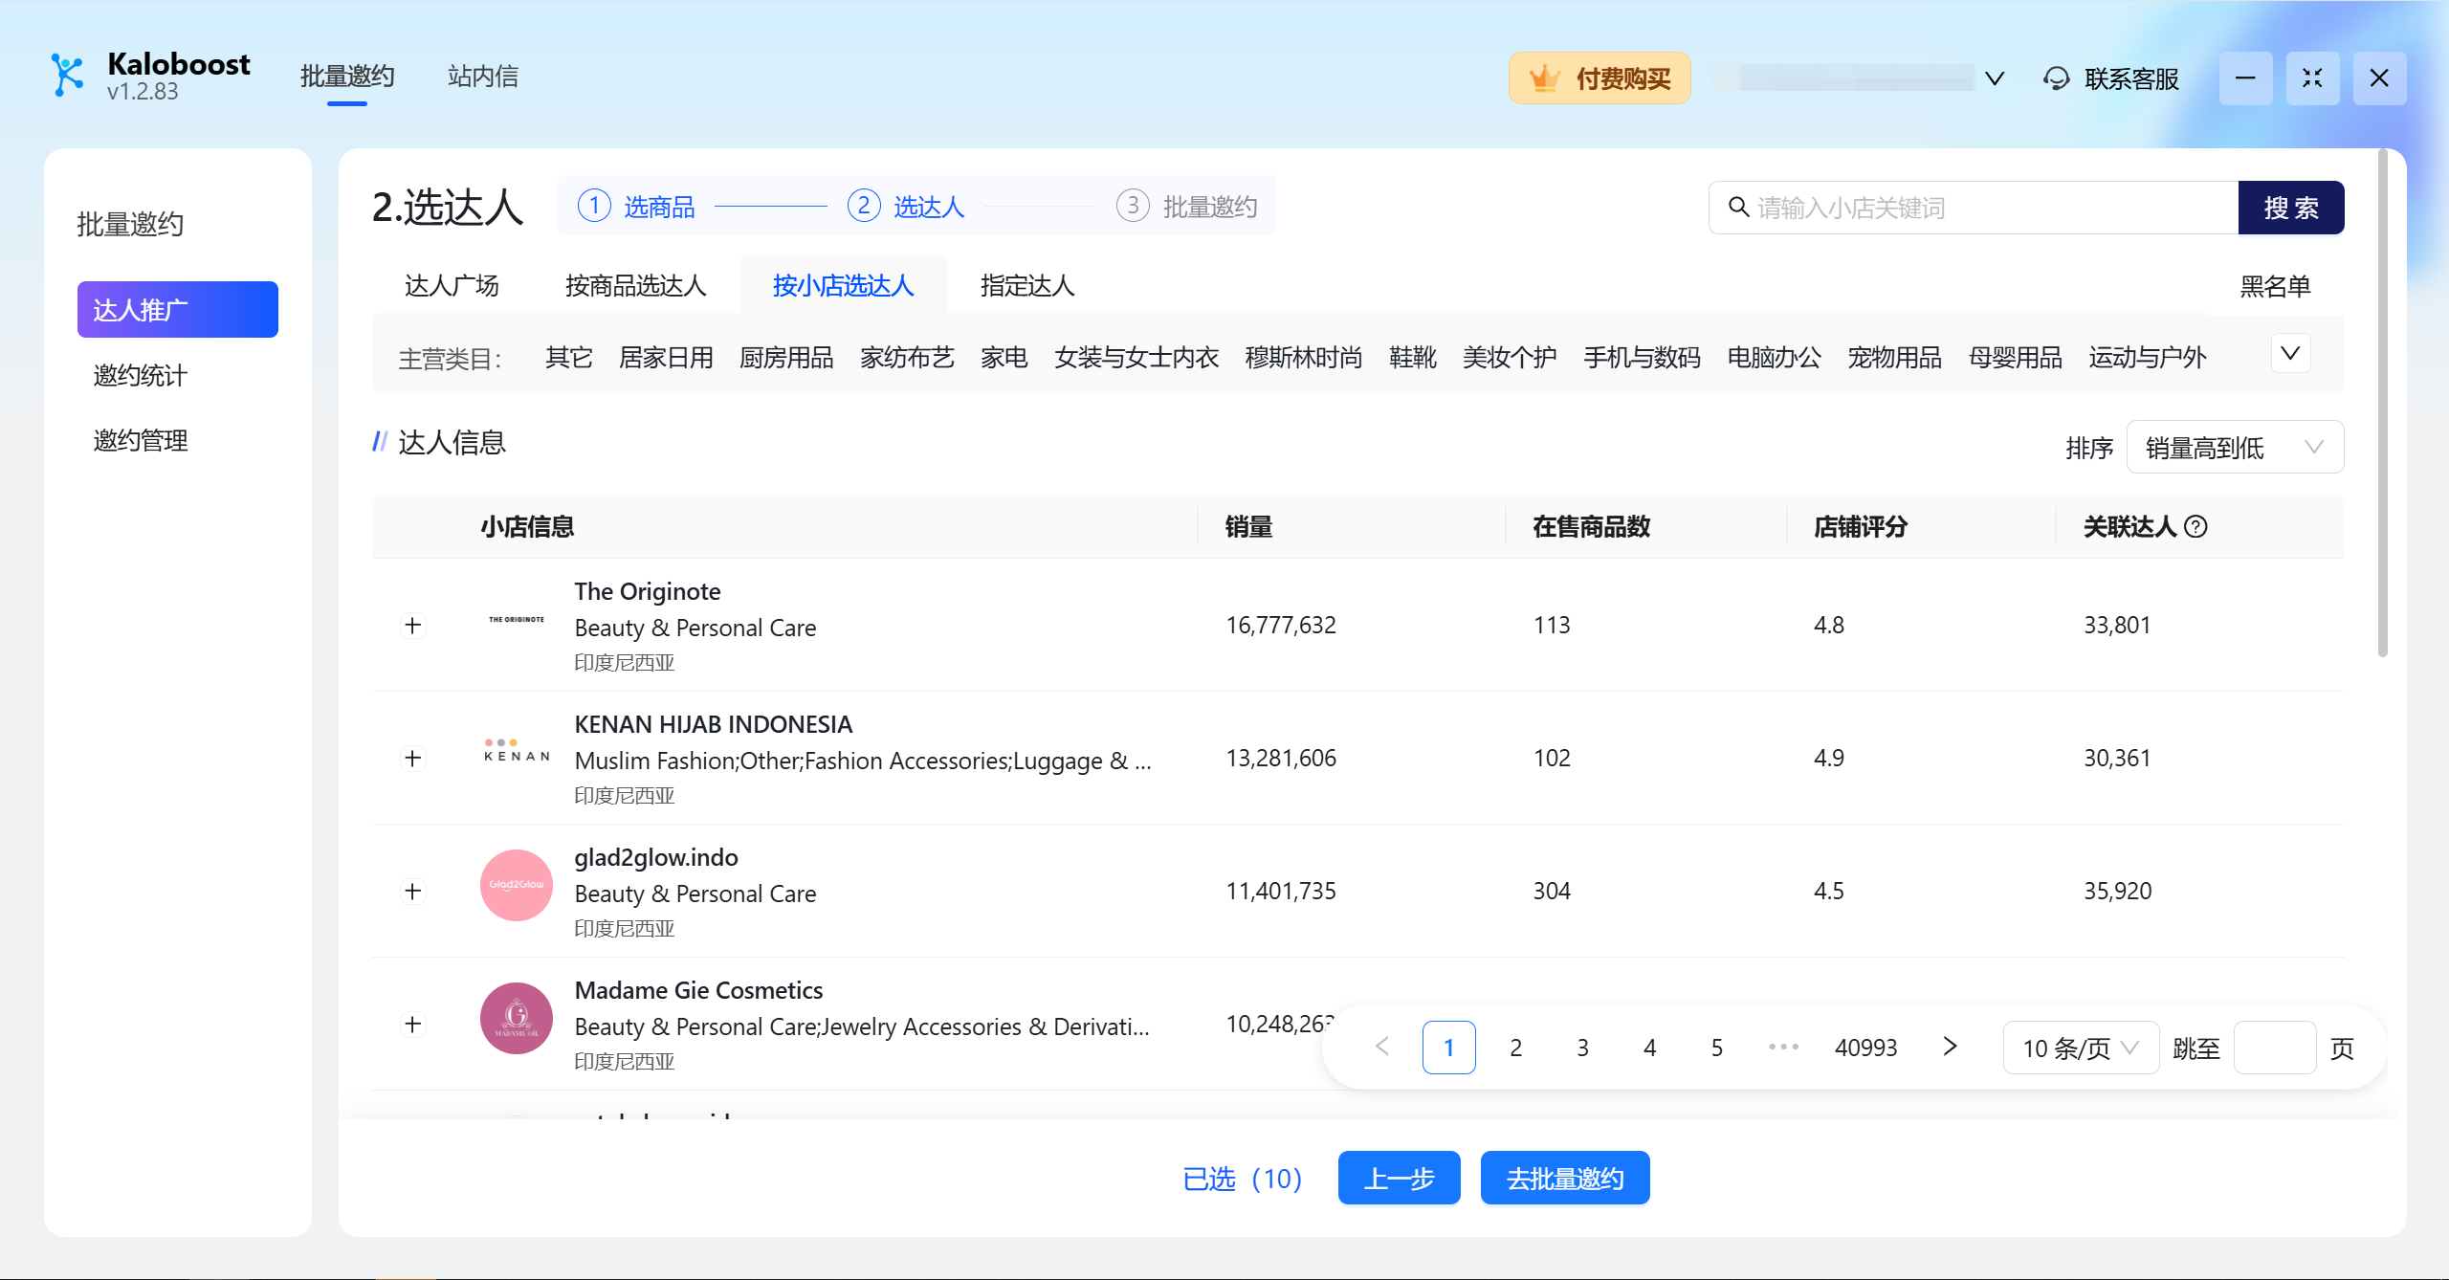Open the 销量高到低 sort dropdown
Image resolution: width=2449 pixels, height=1280 pixels.
point(2235,447)
